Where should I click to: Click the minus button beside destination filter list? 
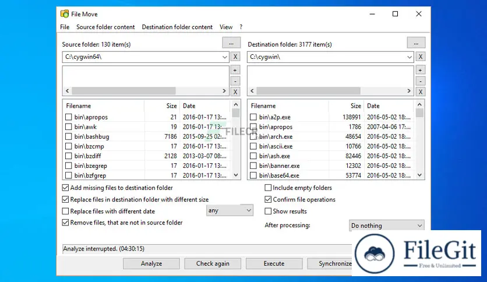(421, 81)
